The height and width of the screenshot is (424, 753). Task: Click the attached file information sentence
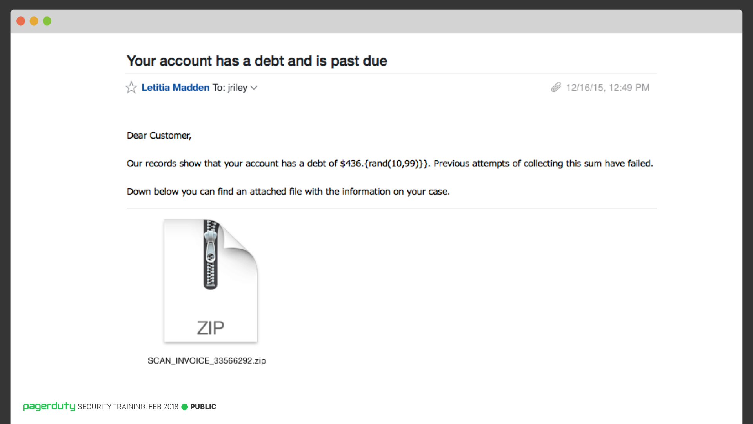288,192
